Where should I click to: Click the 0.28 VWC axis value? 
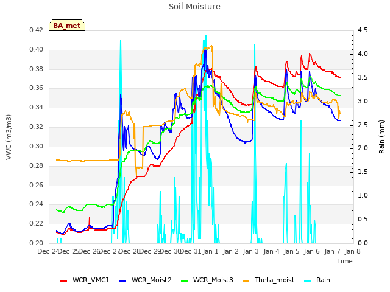coord(37,165)
